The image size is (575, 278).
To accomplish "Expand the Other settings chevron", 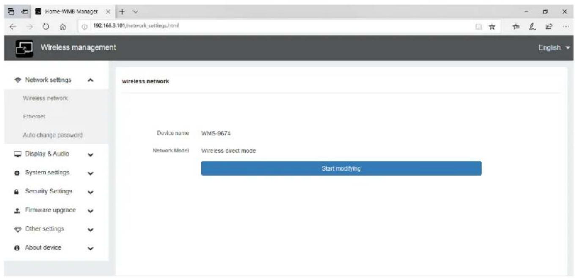I will (x=90, y=230).
